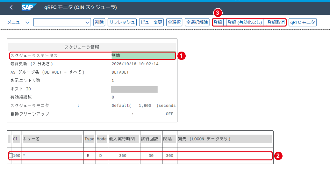330x173 pixels.
Task: Click the 表示エントリ数 label
Action: pos(25,80)
